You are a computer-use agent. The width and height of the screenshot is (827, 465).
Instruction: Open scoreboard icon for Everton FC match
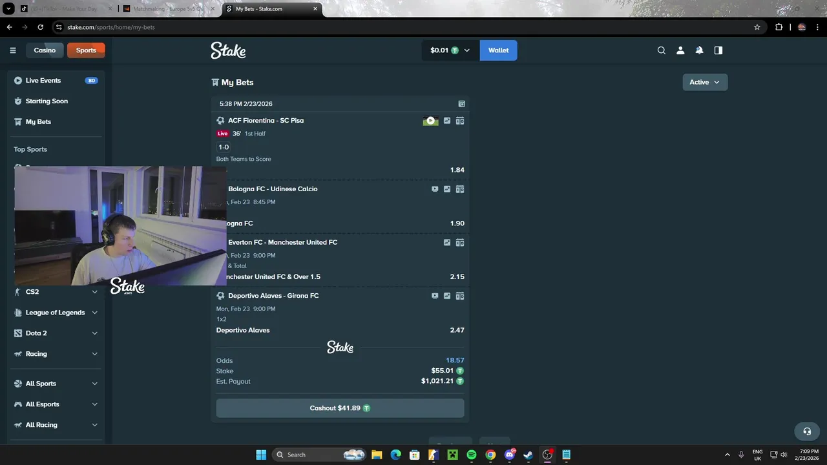(460, 243)
